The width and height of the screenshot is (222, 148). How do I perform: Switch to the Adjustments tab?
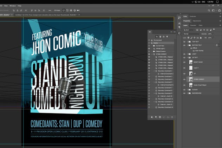(197, 21)
